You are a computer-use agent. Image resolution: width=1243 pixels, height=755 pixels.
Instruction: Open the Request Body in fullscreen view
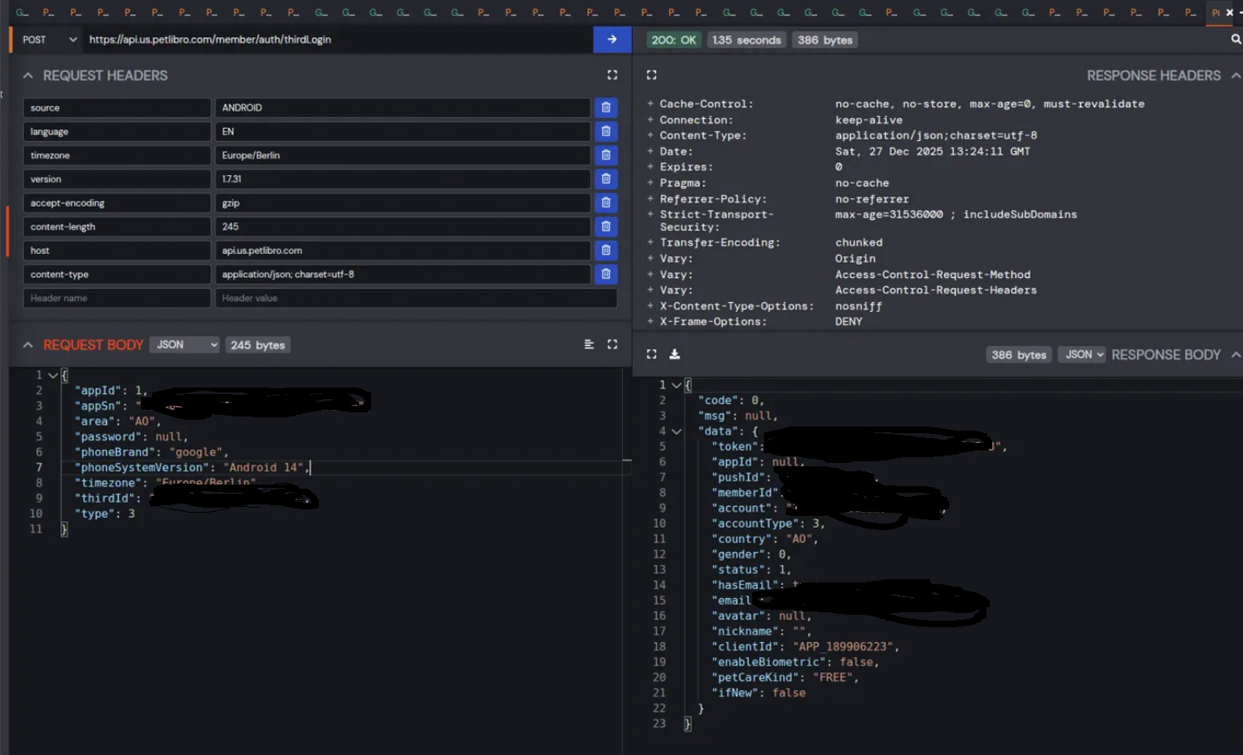pos(612,344)
